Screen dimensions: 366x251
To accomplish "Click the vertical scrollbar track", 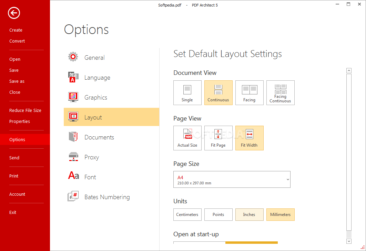I will coord(349,156).
